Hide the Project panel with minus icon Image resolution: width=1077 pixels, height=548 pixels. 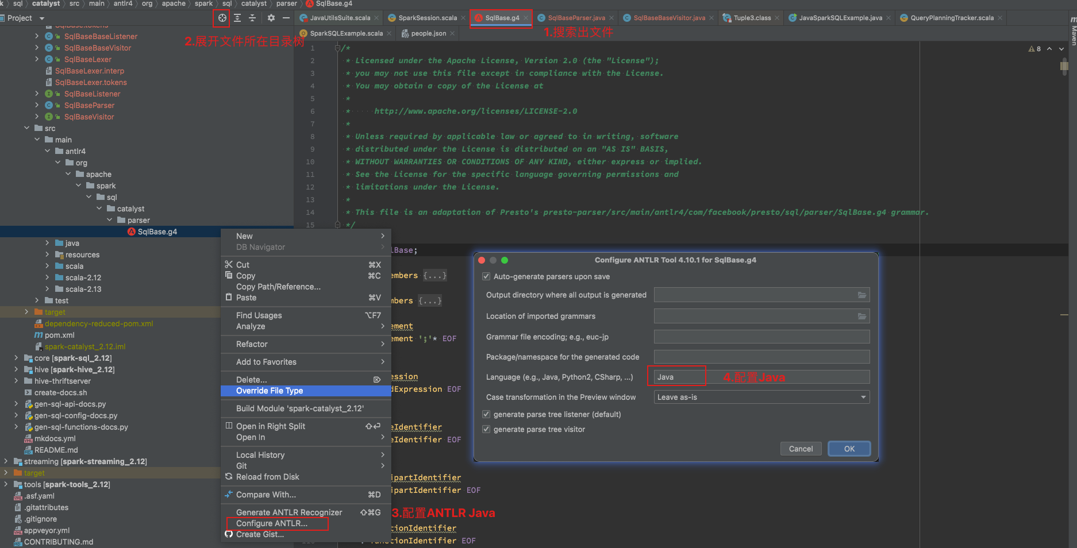[x=286, y=18]
